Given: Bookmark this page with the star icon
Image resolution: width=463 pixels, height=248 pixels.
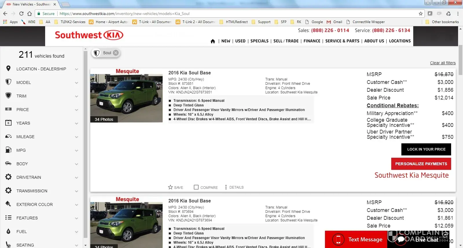Looking at the screenshot, I should pos(420,14).
